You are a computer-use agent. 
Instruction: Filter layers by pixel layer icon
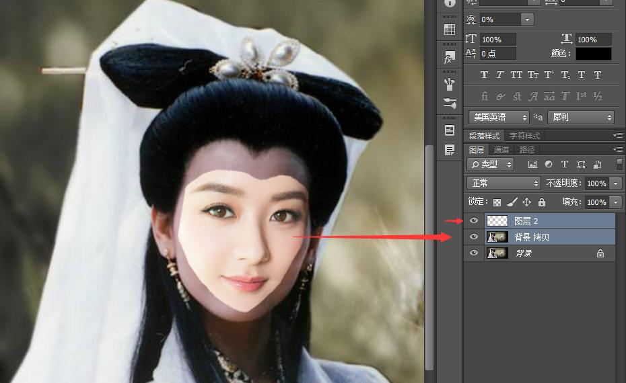click(x=532, y=164)
